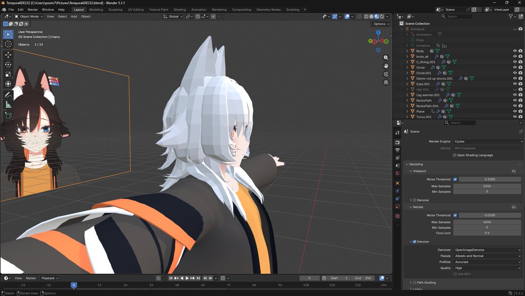Switch to the Modeling workspace tab
The width and height of the screenshot is (525, 296).
click(x=96, y=10)
